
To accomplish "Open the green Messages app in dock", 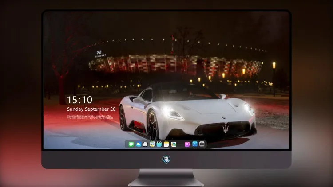I will [131, 144].
